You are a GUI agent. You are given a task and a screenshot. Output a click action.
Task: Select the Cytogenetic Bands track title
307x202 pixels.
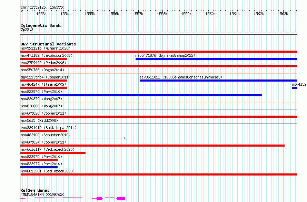(41, 25)
